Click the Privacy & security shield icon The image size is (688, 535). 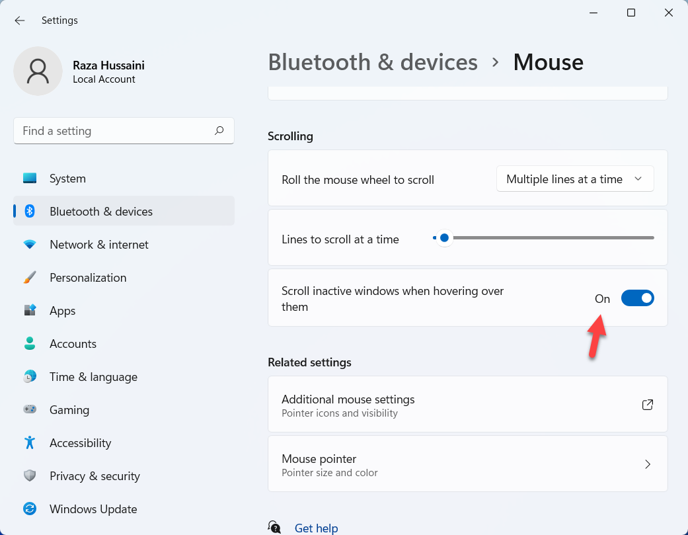30,476
